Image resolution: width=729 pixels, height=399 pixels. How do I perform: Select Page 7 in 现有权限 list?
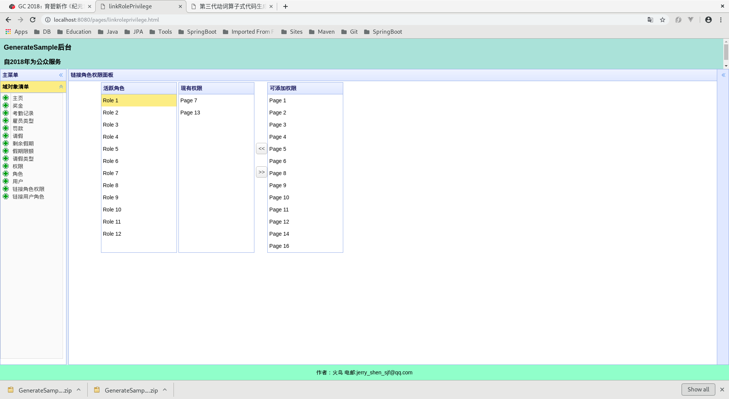tap(216, 100)
